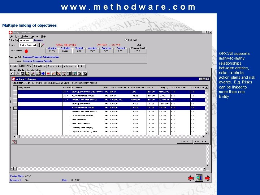Follow the Process\Accounts Payable path link

click(38, 61)
